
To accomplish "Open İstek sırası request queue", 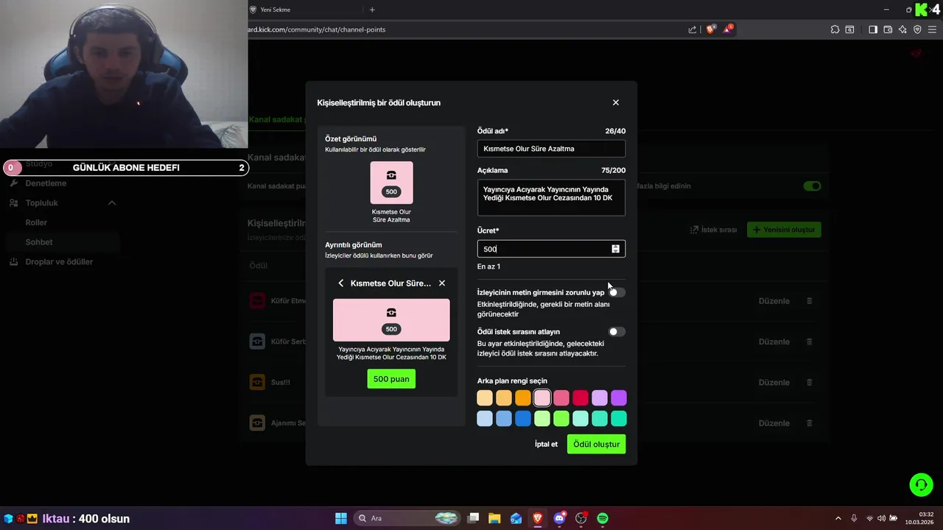I will [713, 230].
